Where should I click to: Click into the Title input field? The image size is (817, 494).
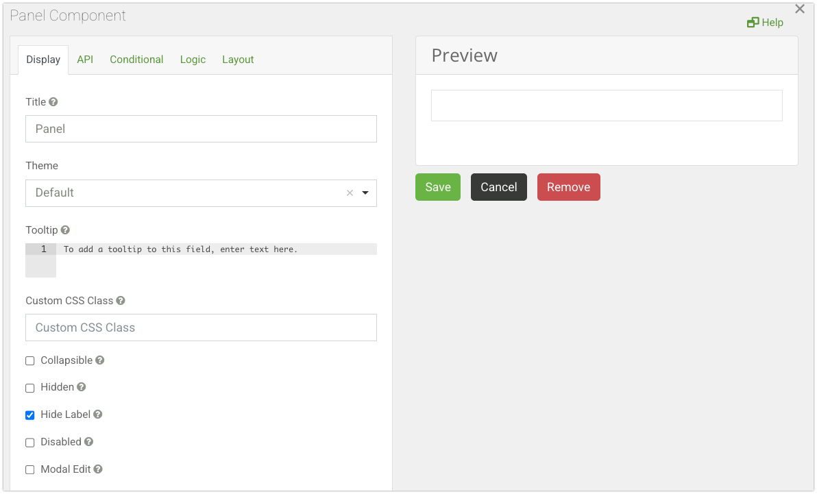(201, 129)
